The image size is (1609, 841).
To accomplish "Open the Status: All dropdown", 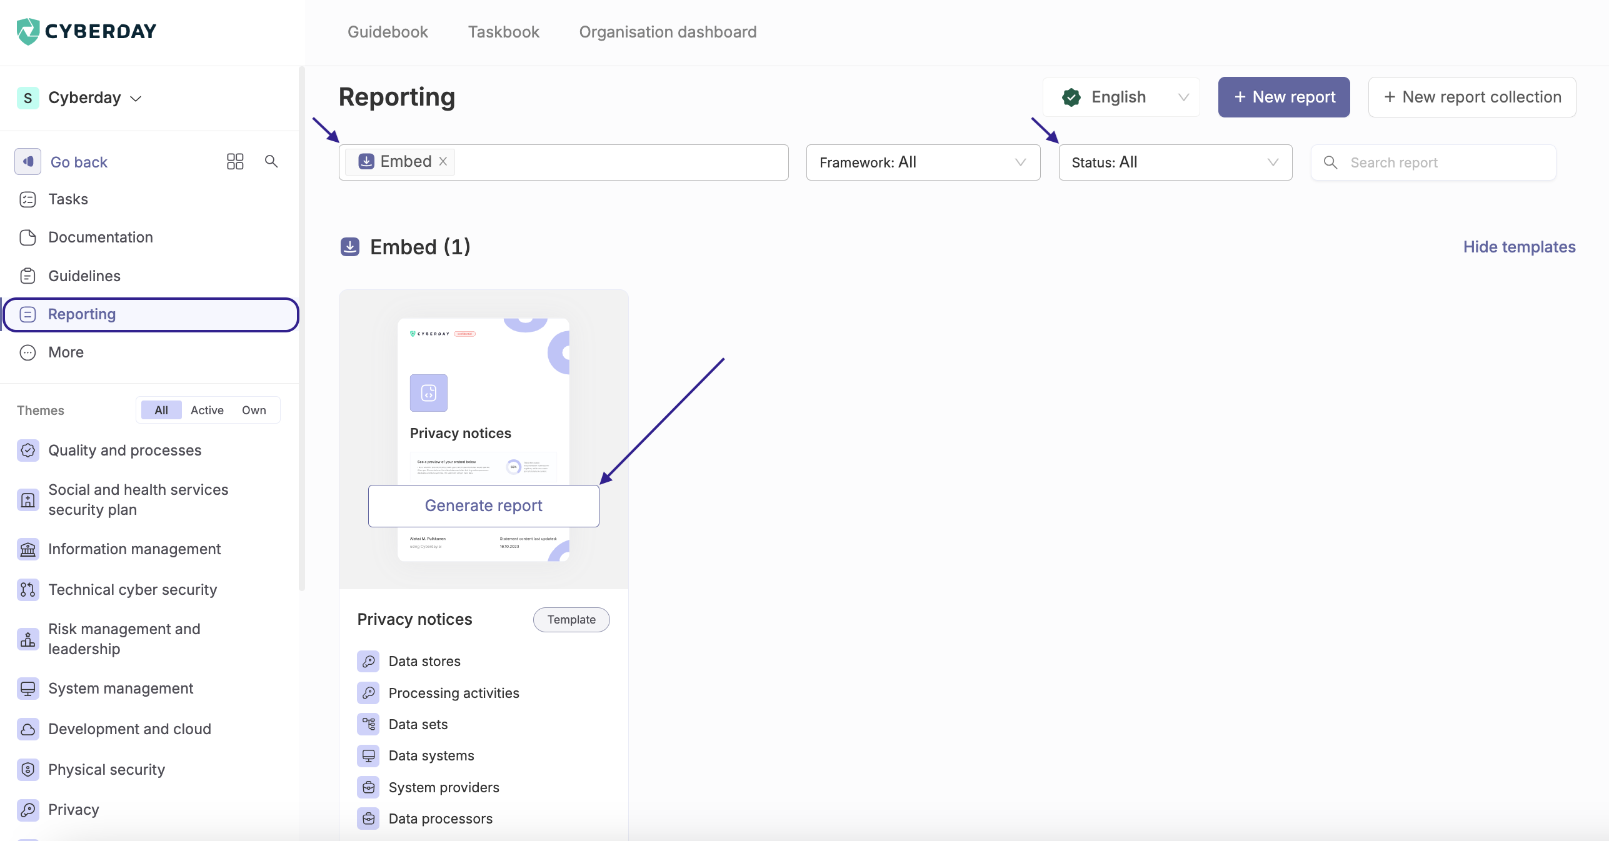I will click(x=1175, y=162).
